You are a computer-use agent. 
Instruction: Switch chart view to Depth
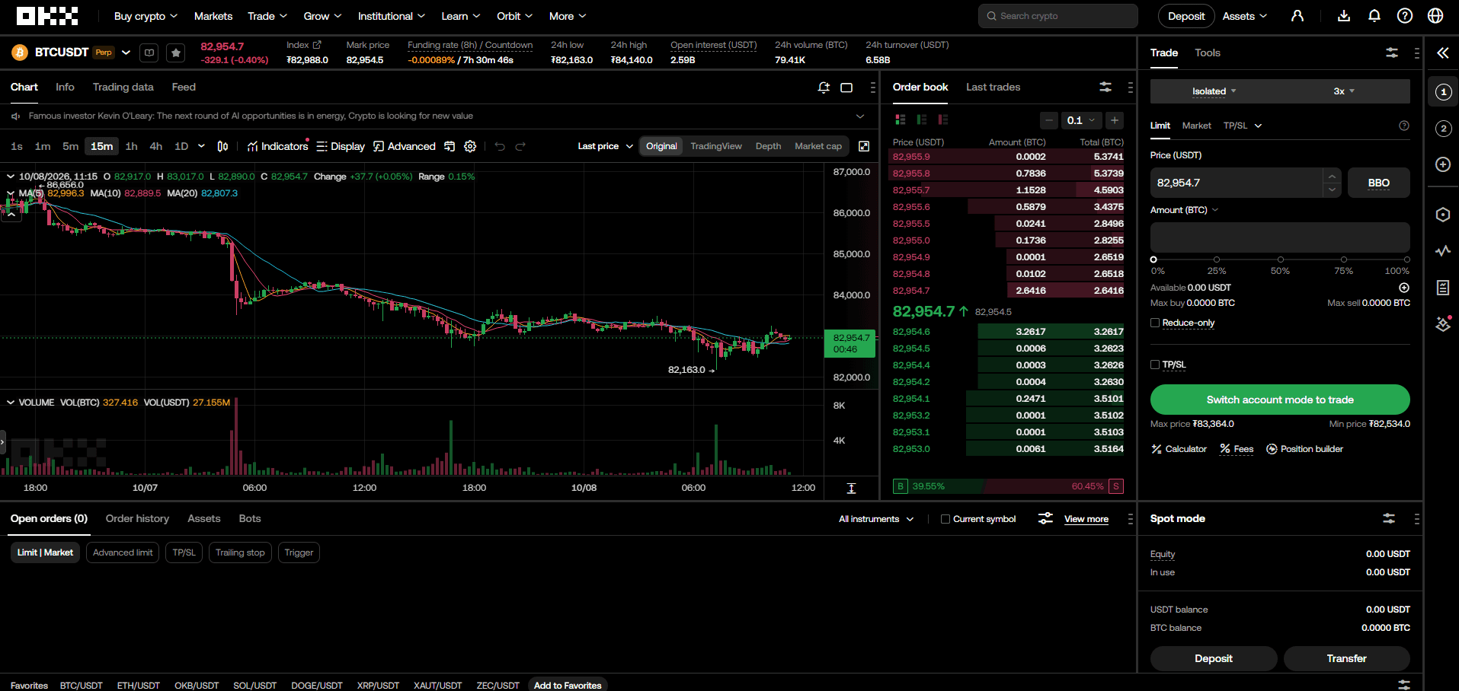[768, 146]
